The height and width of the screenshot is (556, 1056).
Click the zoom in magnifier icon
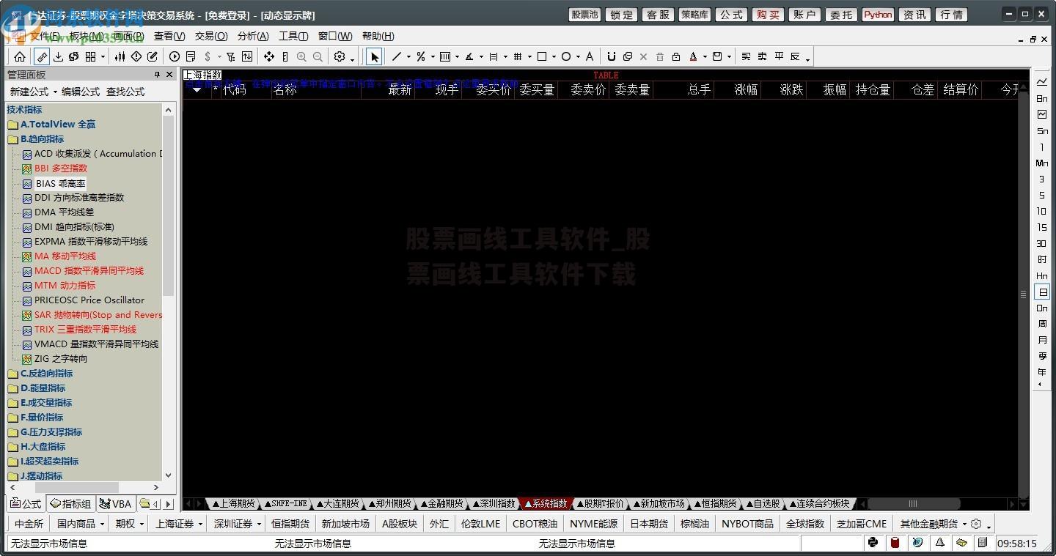point(301,56)
